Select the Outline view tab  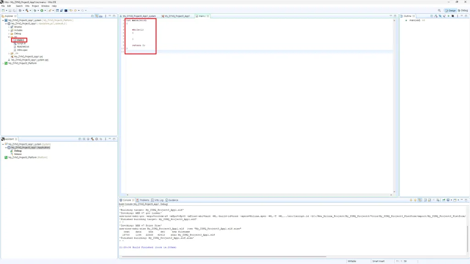click(408, 16)
